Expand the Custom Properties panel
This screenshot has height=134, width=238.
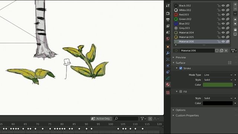click(187, 115)
